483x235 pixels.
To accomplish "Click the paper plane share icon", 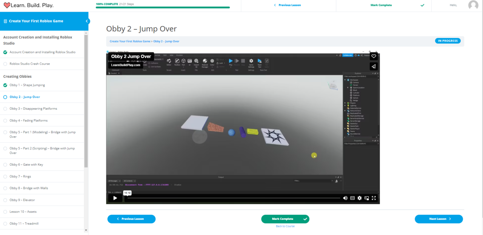I will pyautogui.click(x=374, y=66).
